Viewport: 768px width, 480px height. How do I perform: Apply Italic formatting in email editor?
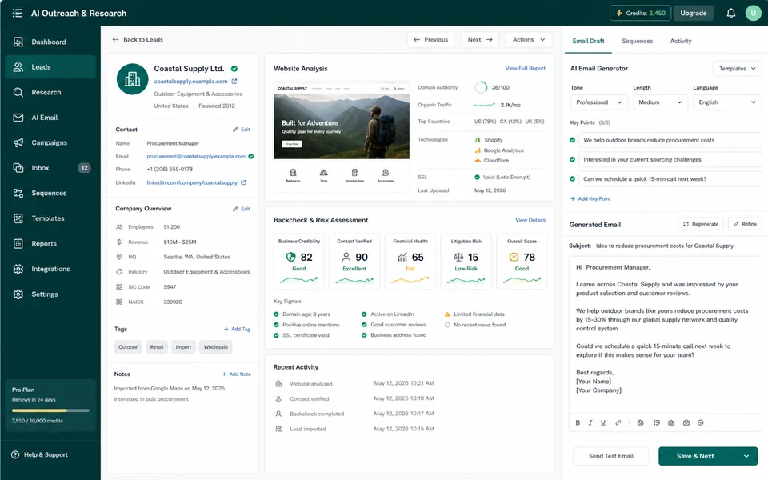click(590, 422)
